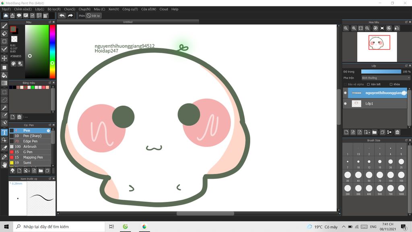This screenshot has height=232, width=412.
Task: Select the G Pen brush
Action: 30,152
